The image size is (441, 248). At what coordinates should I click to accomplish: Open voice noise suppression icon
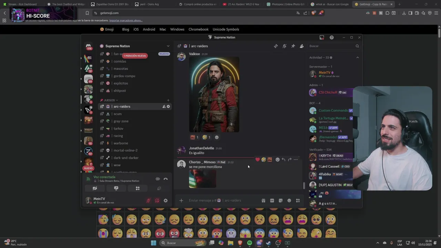157,179
